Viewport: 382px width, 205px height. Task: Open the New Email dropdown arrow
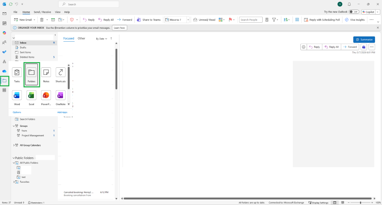34,20
